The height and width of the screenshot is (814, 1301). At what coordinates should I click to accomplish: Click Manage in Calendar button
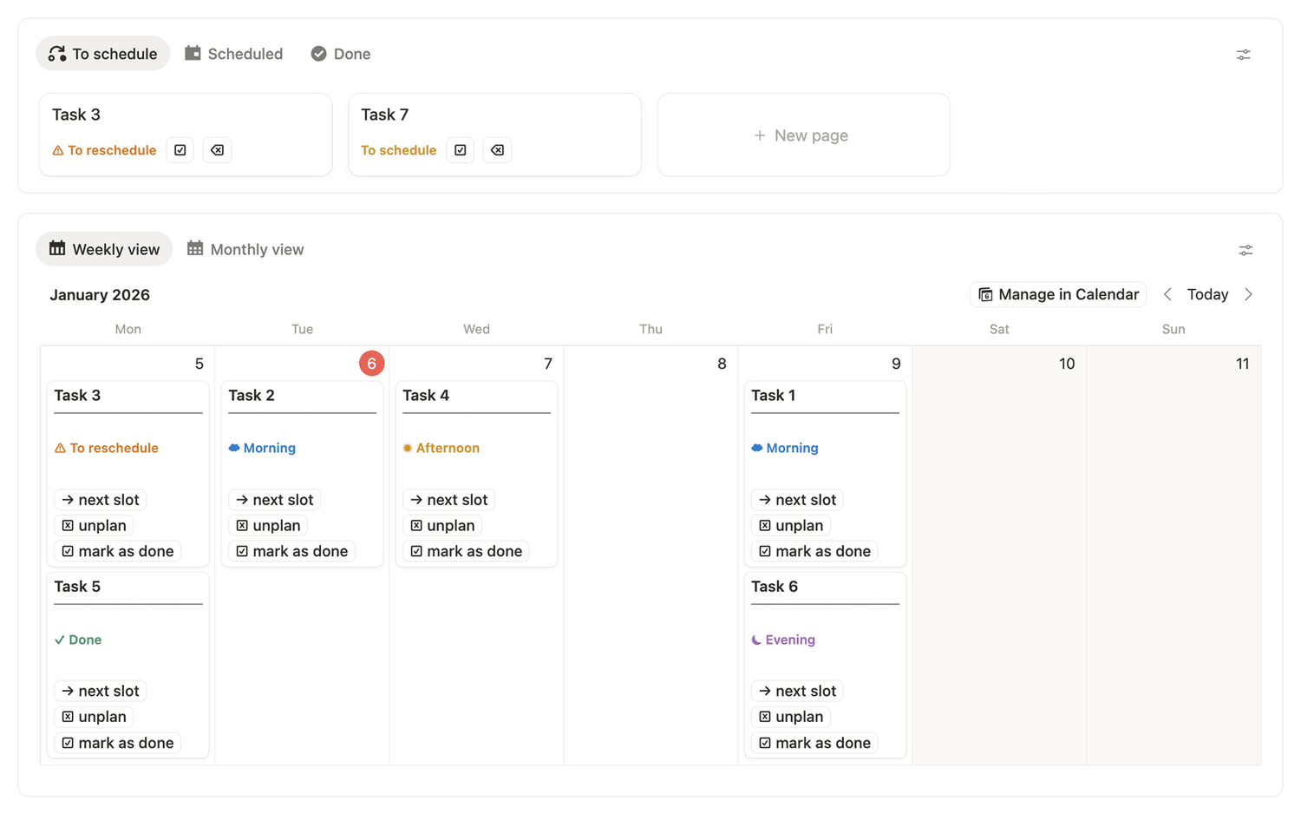1058,294
